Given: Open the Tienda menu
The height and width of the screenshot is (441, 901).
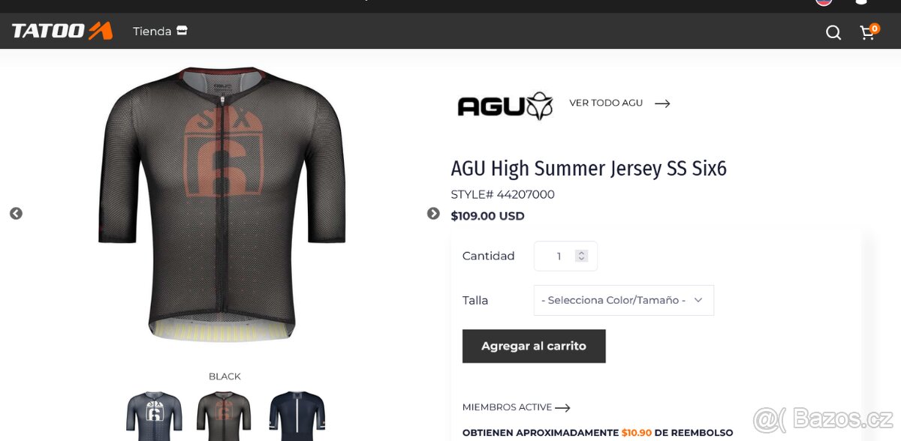Looking at the screenshot, I should coord(152,31).
